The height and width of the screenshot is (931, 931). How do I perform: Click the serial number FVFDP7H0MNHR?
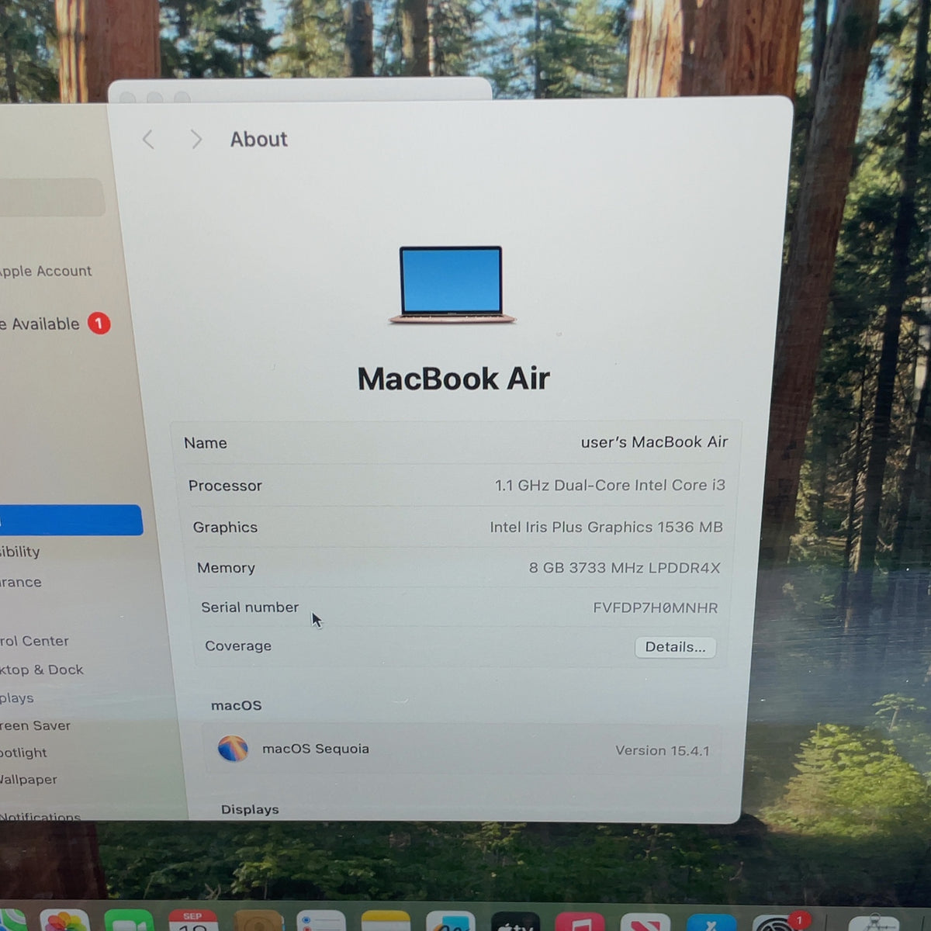coord(656,608)
